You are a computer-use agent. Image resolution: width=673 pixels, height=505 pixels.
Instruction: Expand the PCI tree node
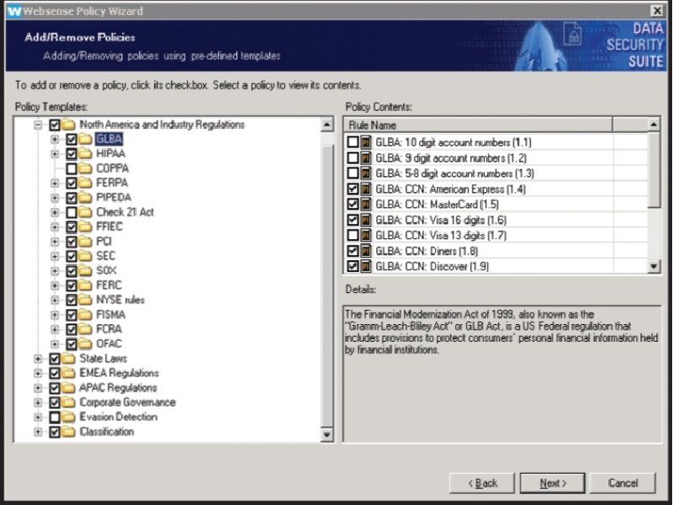(x=55, y=242)
